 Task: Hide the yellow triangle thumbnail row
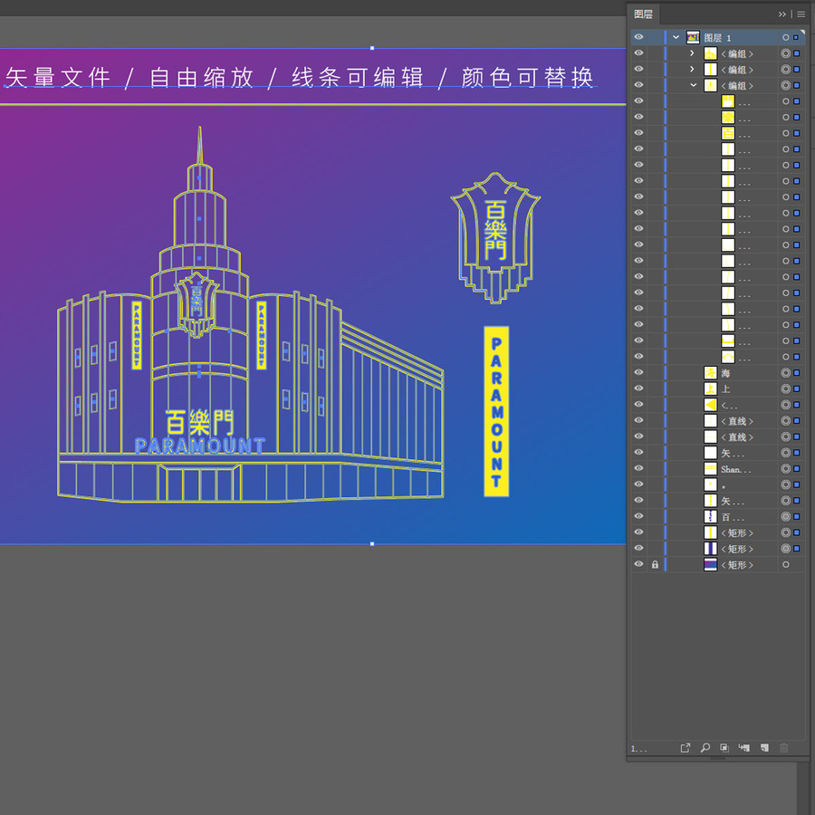coord(638,405)
